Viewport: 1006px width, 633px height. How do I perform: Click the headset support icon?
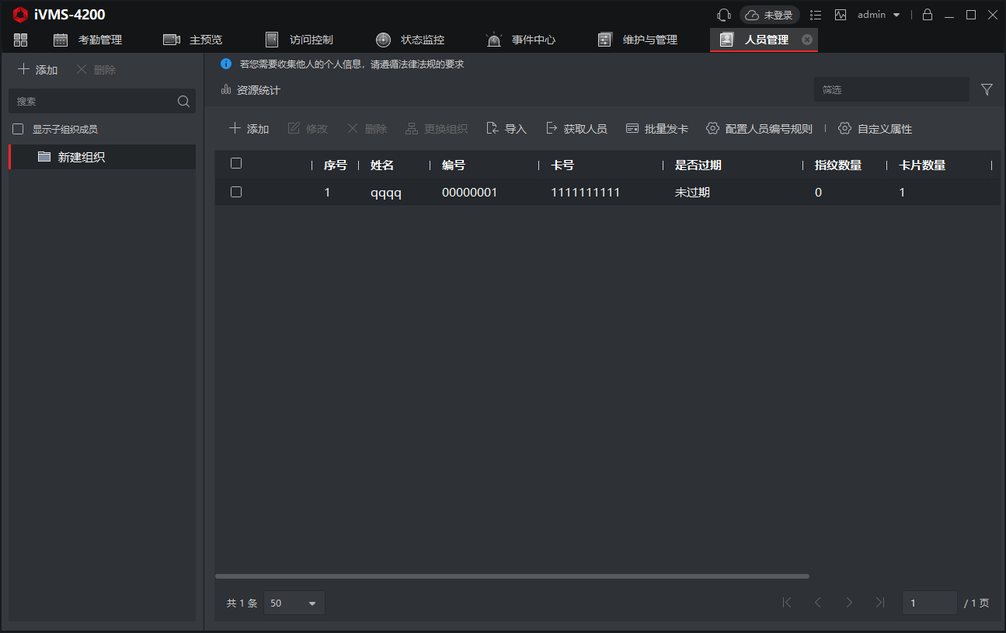[x=724, y=15]
